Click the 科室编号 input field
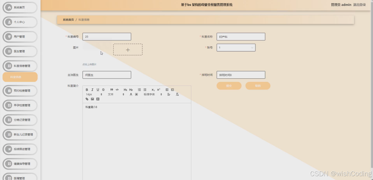The image size is (373, 180). pyautogui.click(x=107, y=37)
